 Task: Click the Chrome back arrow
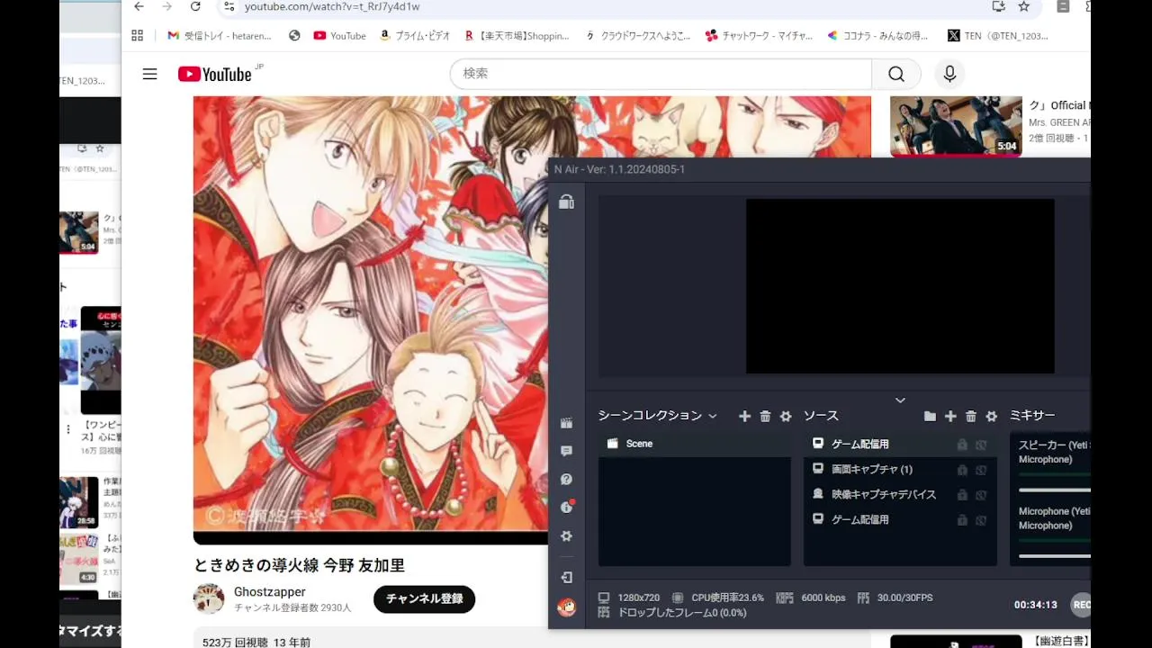click(x=139, y=6)
